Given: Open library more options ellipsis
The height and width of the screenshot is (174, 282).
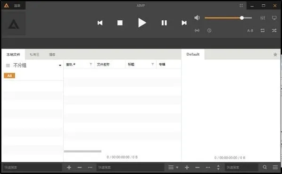Looking at the screenshot, I should click(90, 167).
